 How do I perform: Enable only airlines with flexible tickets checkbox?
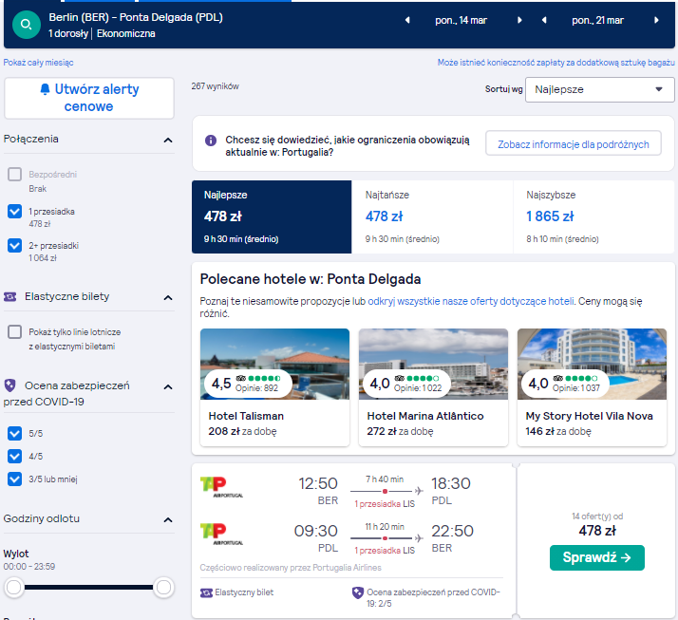coord(14,332)
